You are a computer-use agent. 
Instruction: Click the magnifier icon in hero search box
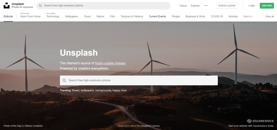point(64,80)
